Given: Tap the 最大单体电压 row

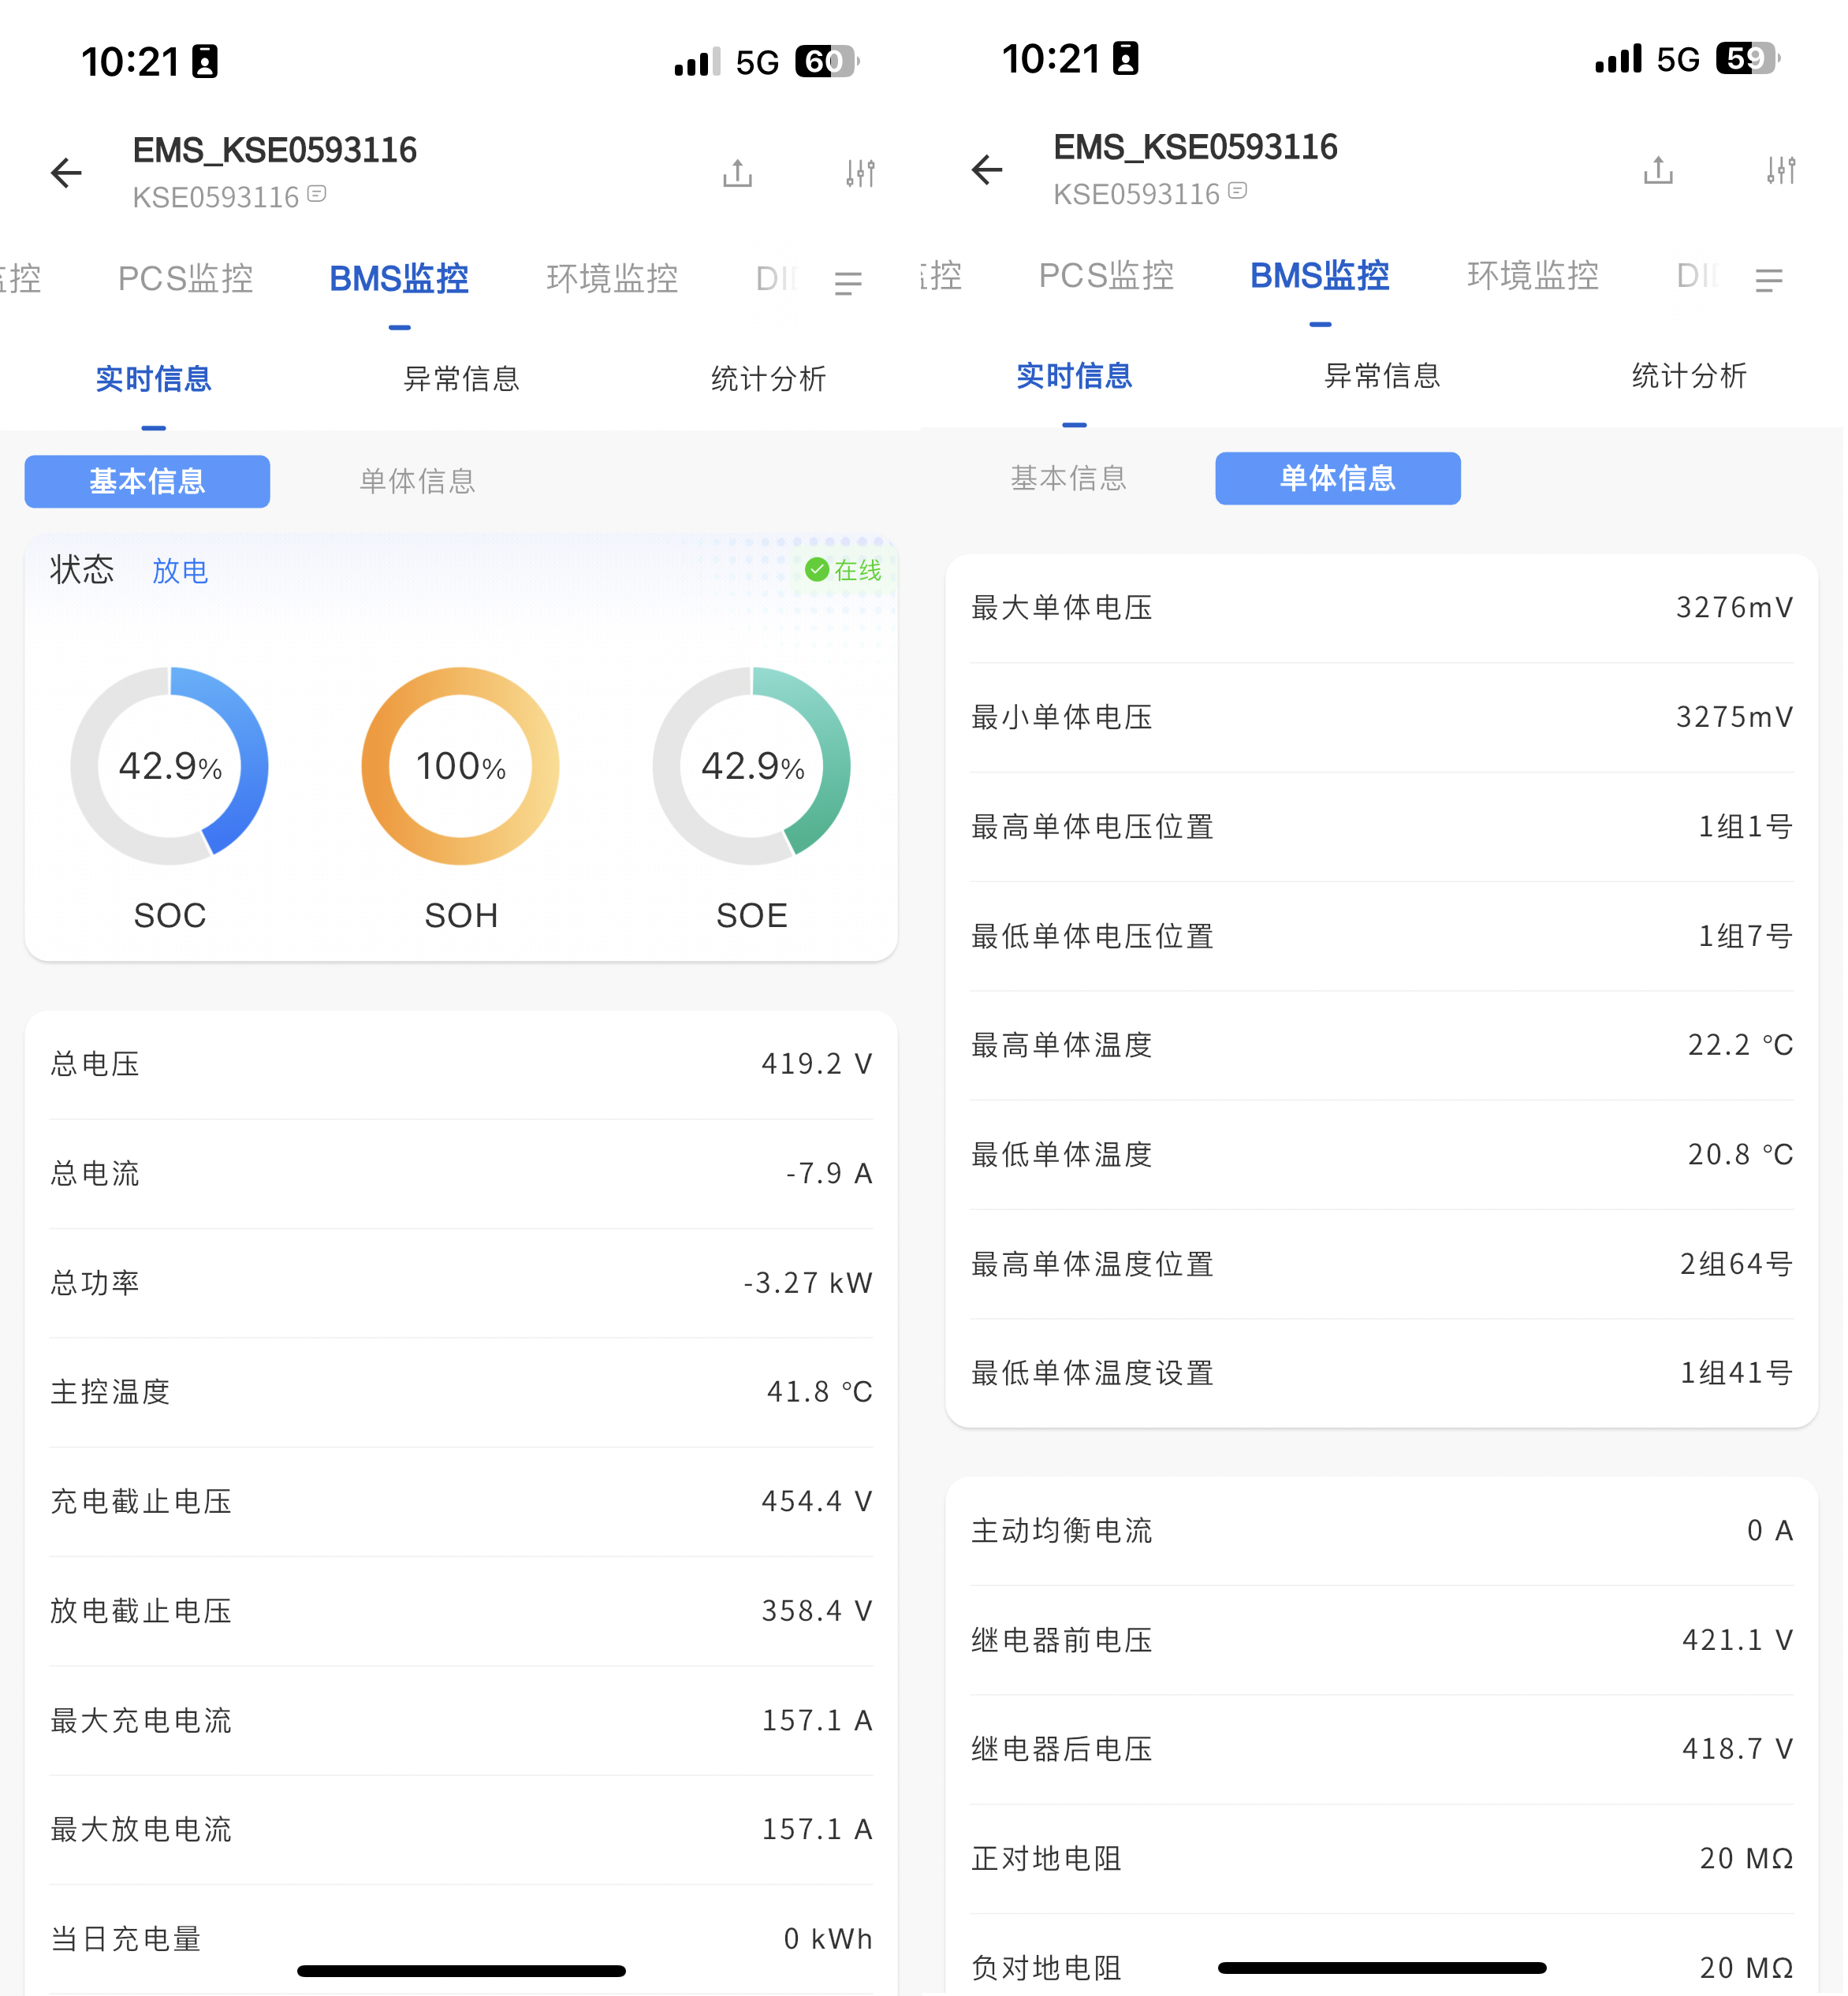Looking at the screenshot, I should 1381,608.
